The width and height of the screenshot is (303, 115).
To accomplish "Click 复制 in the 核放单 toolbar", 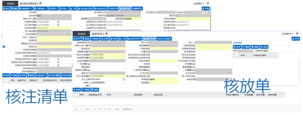I will pyautogui.click(x=105, y=39).
